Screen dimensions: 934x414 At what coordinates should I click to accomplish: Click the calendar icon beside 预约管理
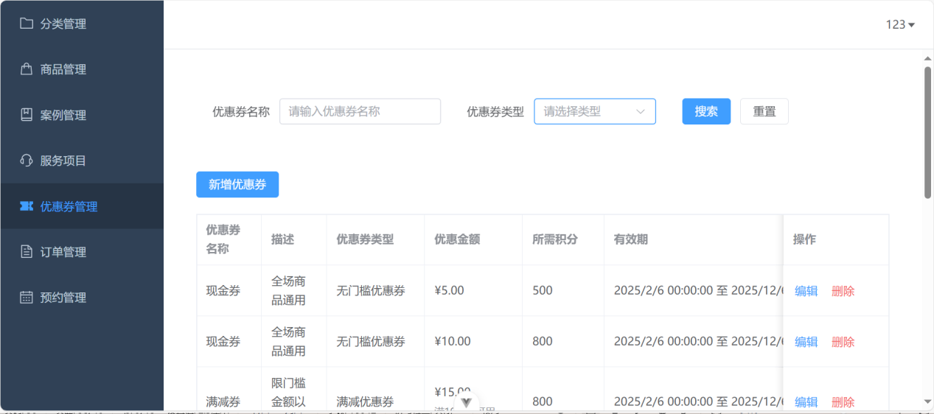point(27,298)
